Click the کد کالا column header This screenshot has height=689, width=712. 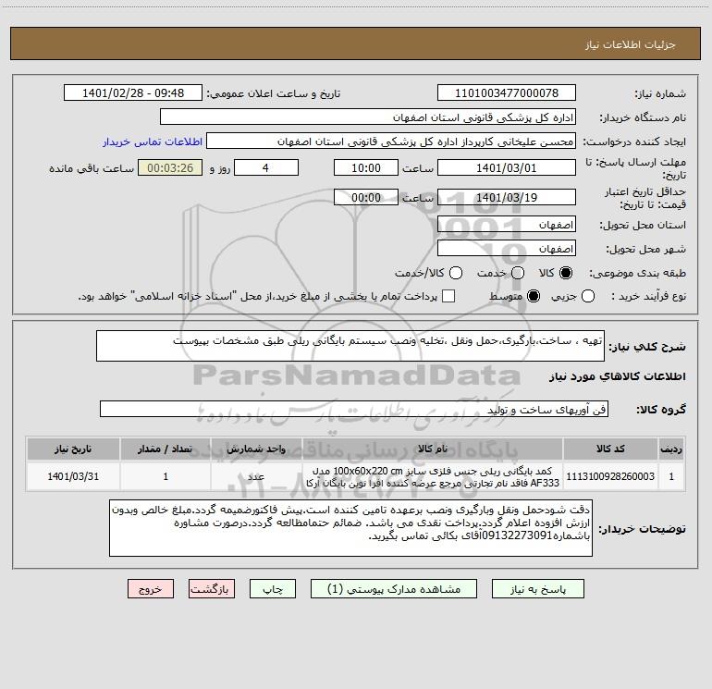610,449
